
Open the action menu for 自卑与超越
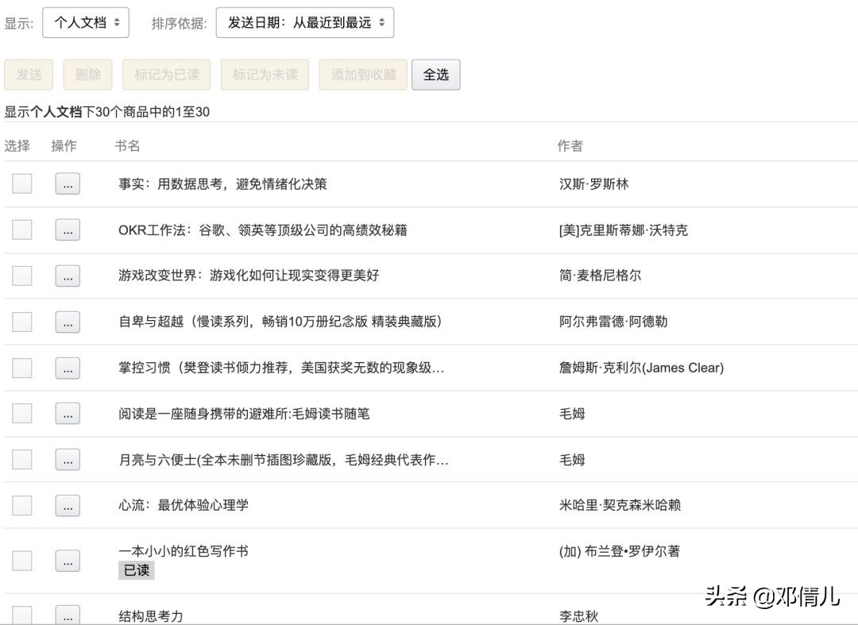tap(68, 322)
